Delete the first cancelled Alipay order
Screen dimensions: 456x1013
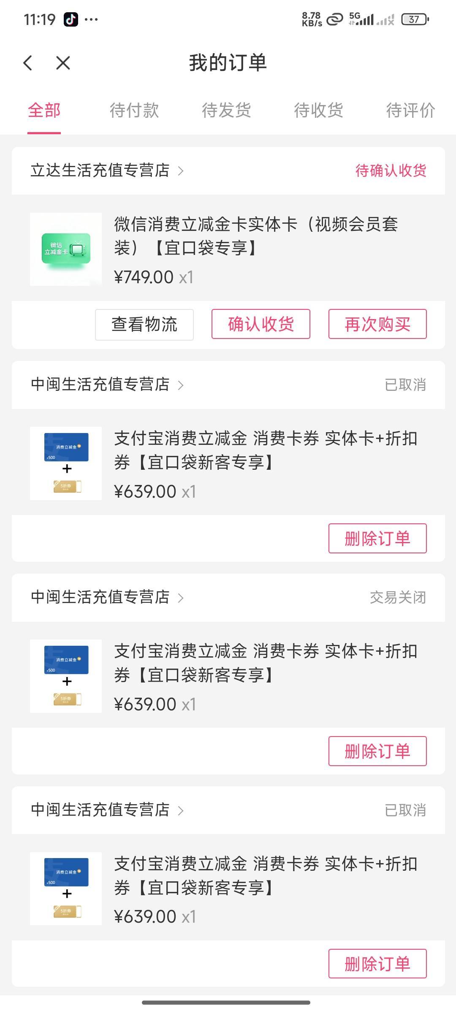click(377, 538)
